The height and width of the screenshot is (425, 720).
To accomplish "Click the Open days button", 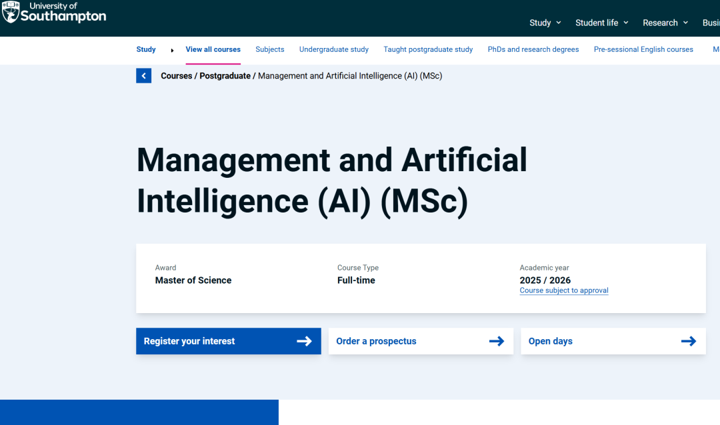I will pos(613,341).
